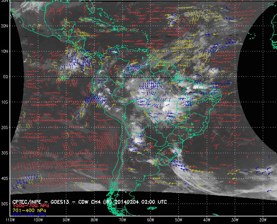This screenshot has width=277, height=224.
Task: Click the blue 401-100 hPa legend entry
Action: tap(29, 214)
